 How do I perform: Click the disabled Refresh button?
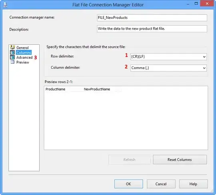[129, 159]
